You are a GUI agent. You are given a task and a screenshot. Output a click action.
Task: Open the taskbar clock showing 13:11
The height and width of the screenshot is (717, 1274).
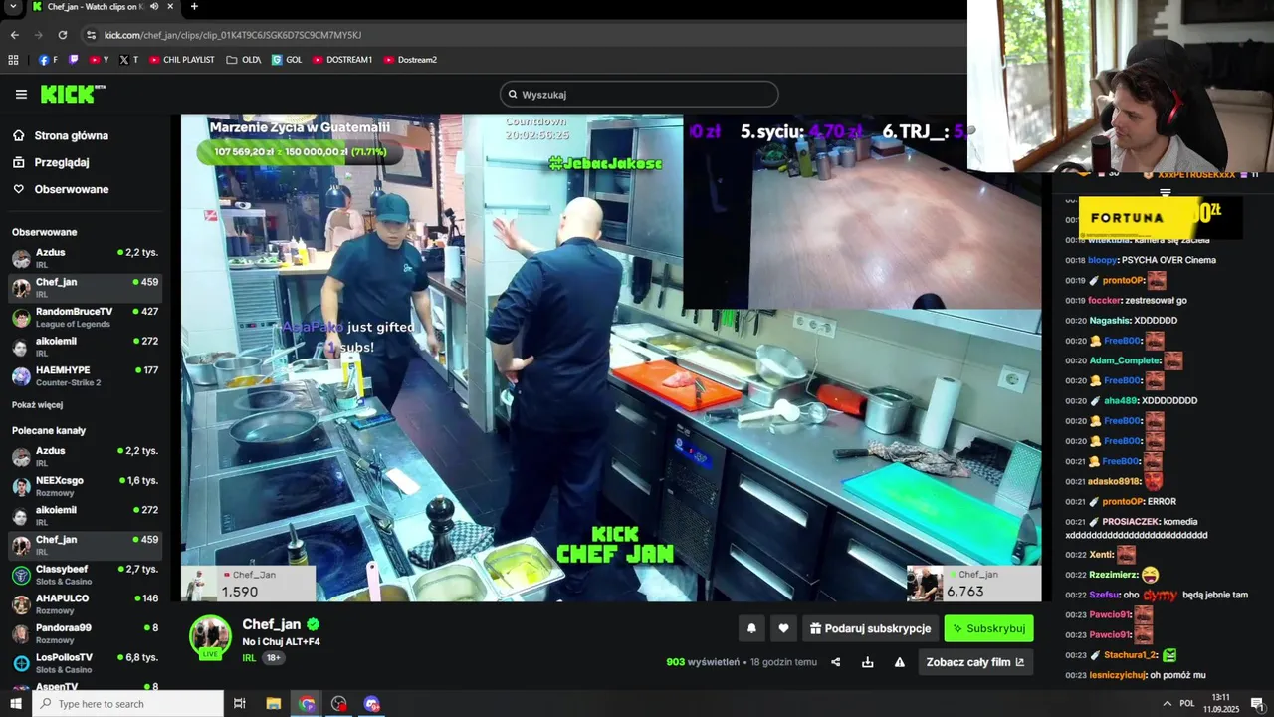pos(1220,703)
